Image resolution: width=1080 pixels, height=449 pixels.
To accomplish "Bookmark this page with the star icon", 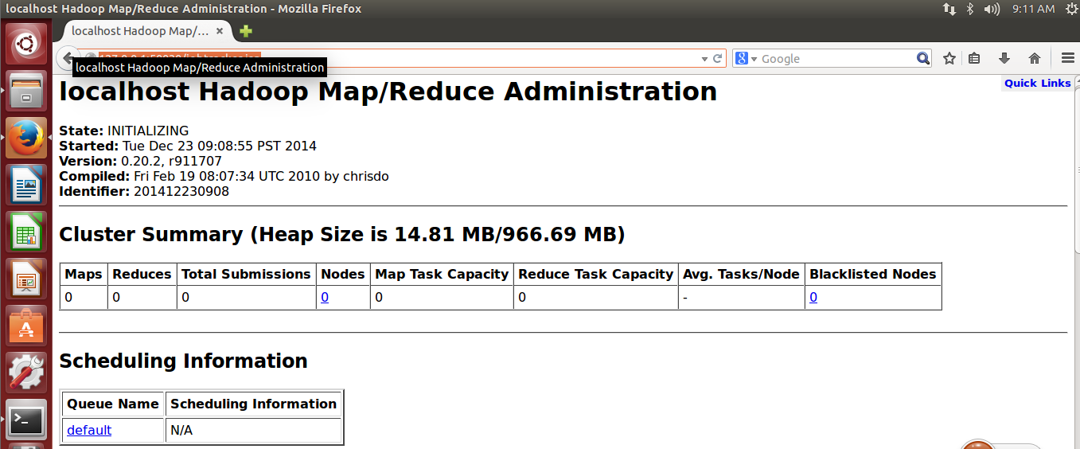I will 949,58.
